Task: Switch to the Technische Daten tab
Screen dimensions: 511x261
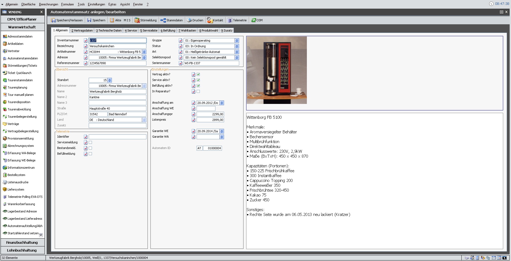Action: pos(109,30)
